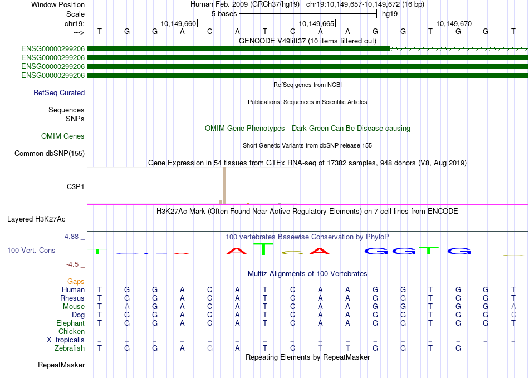Click the C at end of Dog row
Image resolution: width=529 pixels, height=378 pixels.
point(513,315)
